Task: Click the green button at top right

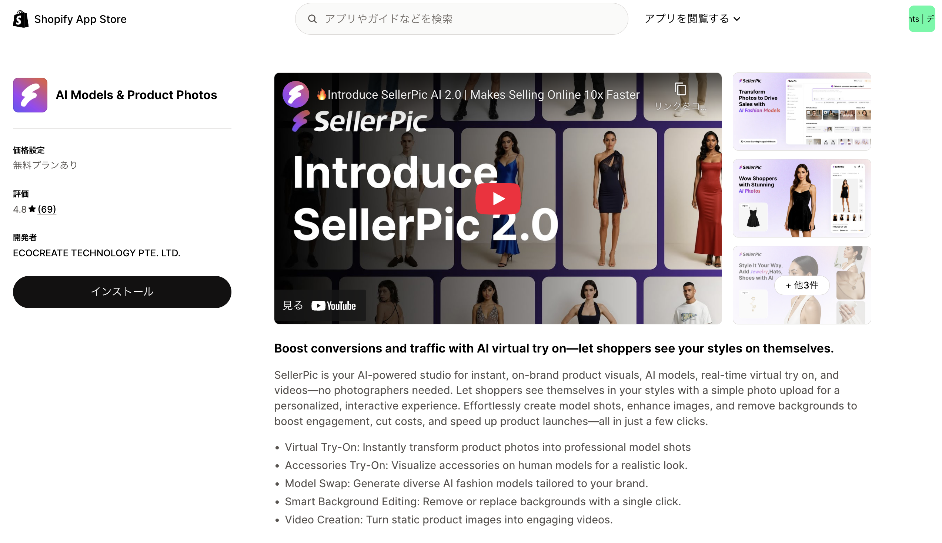Action: (x=922, y=18)
